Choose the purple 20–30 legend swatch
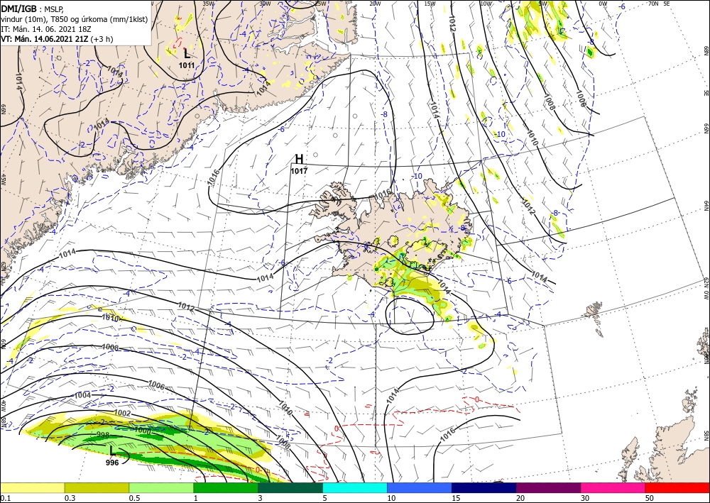The height and width of the screenshot is (503, 710). [548, 487]
